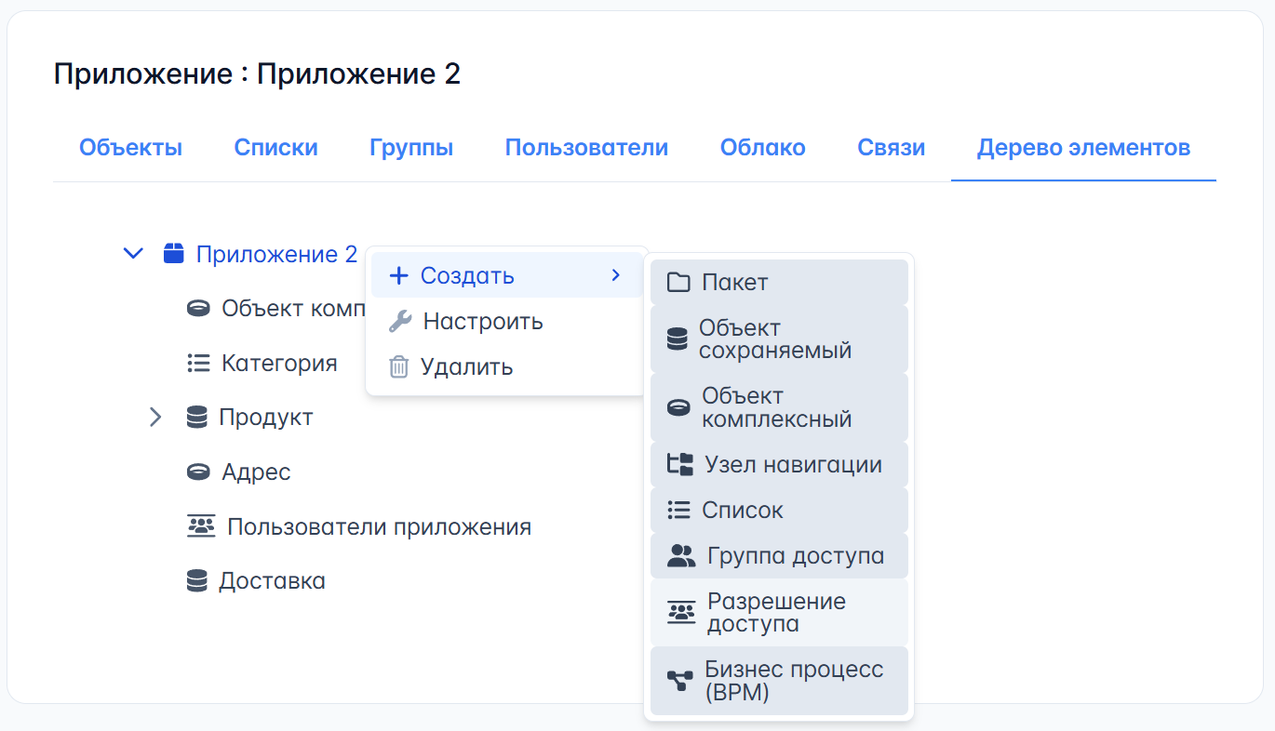
Task: Switch to the Облако tab
Action: (x=762, y=148)
